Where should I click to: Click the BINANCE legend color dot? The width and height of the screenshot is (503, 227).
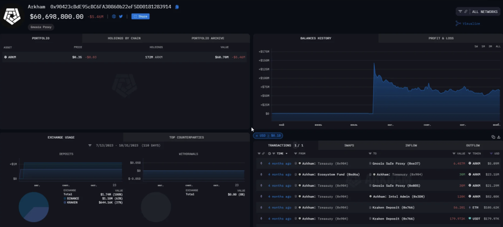(x=65, y=199)
